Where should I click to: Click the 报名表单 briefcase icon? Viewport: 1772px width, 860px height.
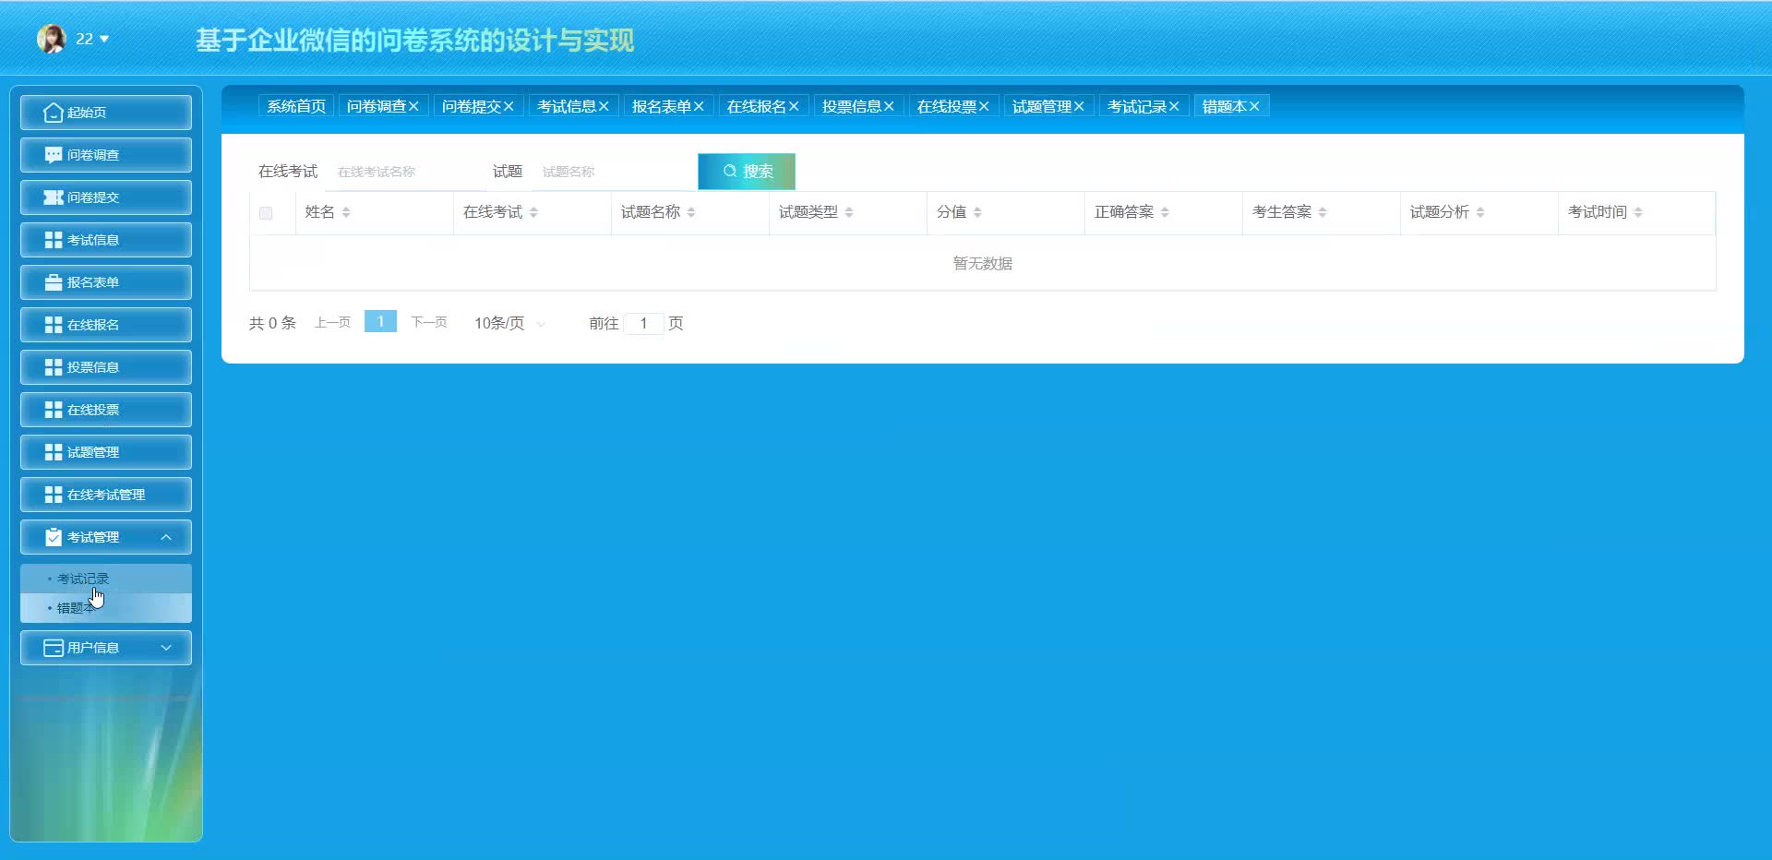[53, 281]
